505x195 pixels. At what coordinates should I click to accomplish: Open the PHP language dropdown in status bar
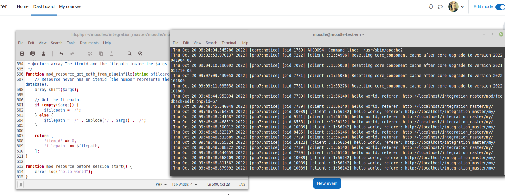(161, 185)
